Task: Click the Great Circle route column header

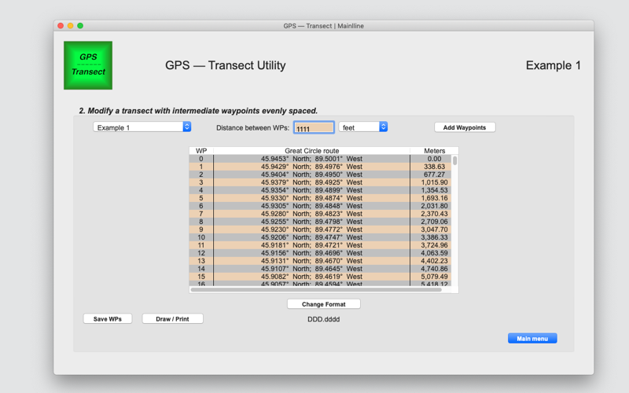Action: coord(311,151)
